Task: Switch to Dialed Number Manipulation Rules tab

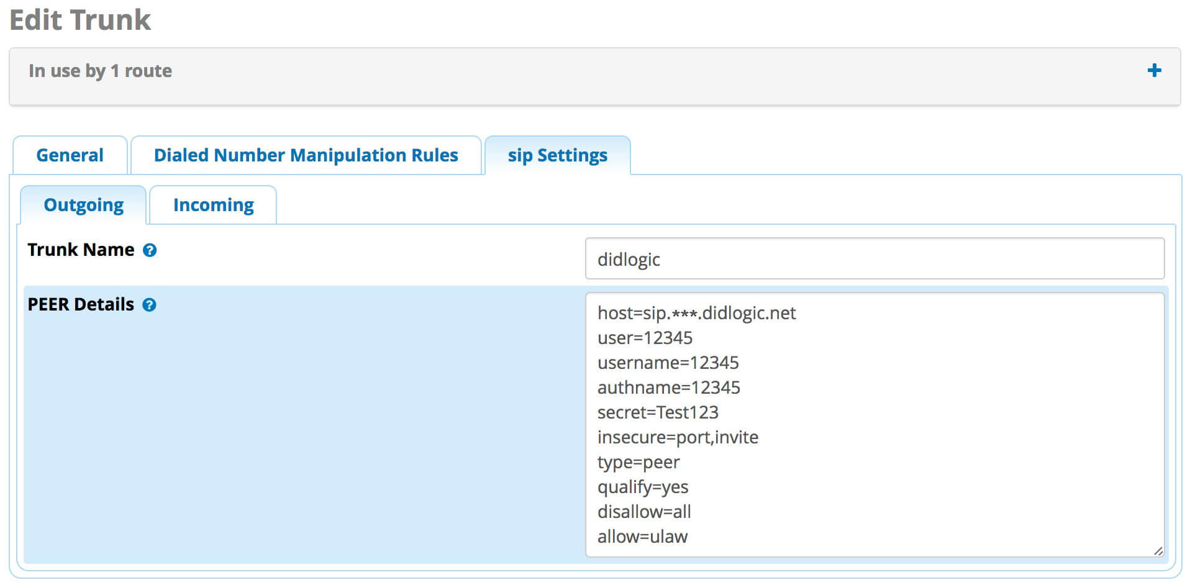Action: click(306, 155)
